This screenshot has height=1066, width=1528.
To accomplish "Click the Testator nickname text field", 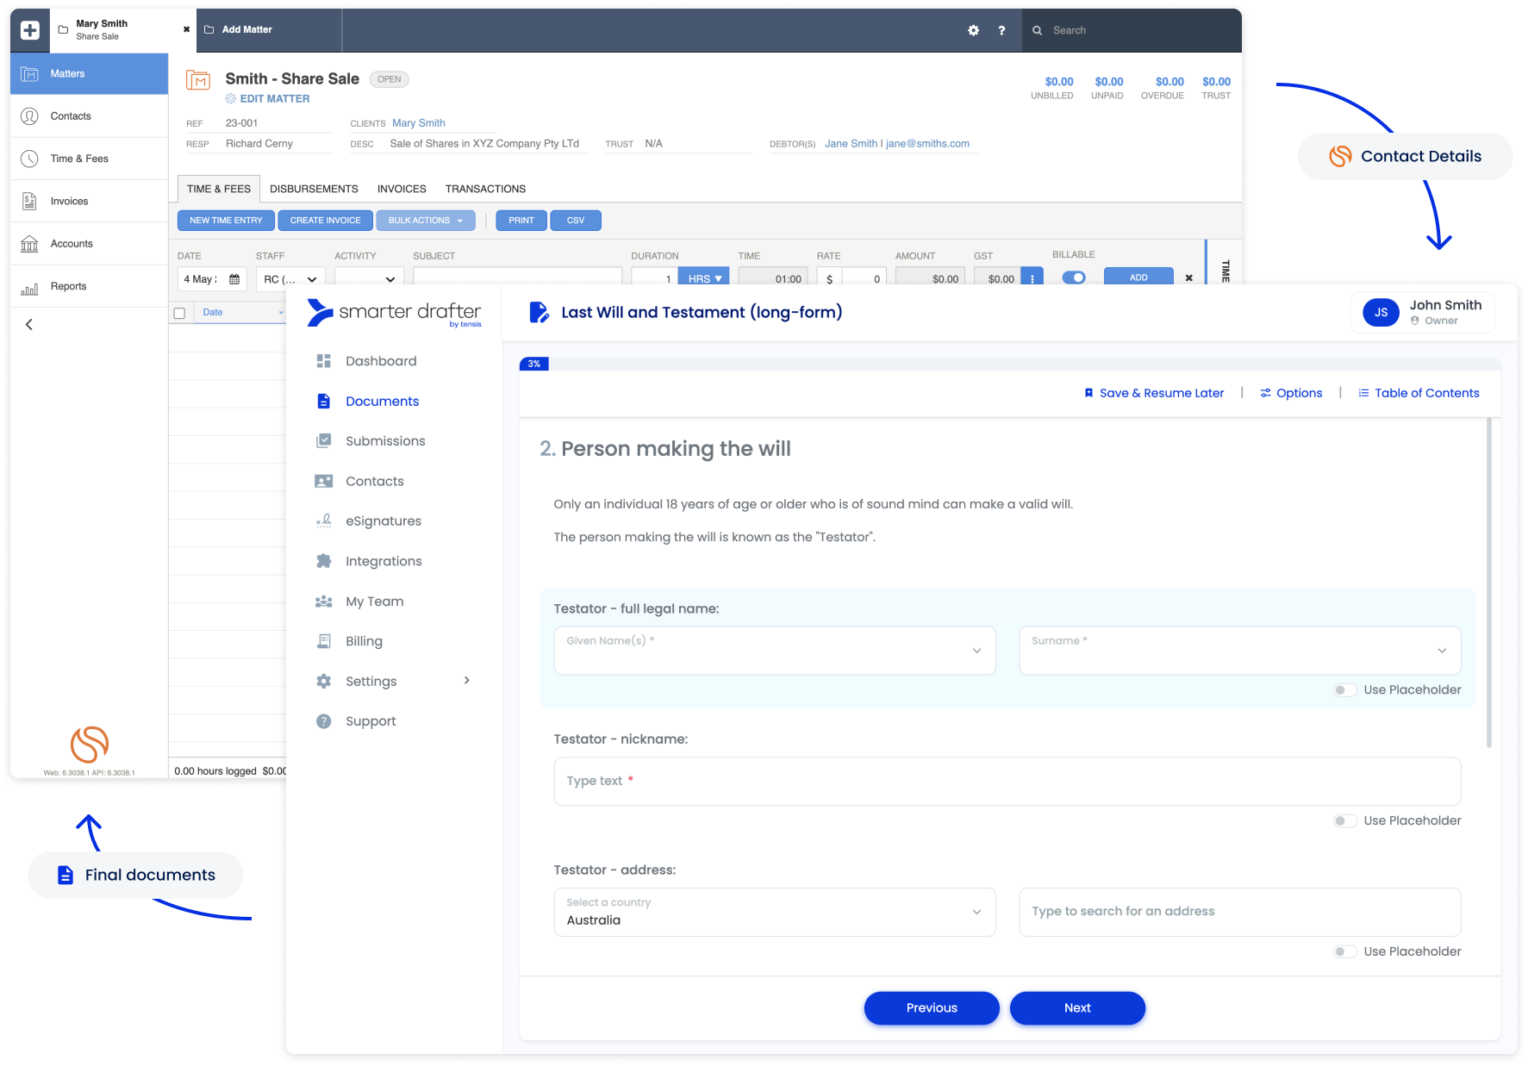I will pyautogui.click(x=1007, y=781).
